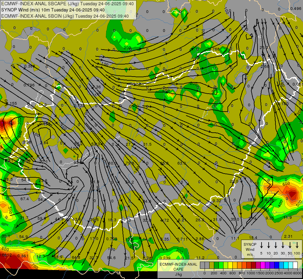Click the 2.31 value on the map
303x279 pixels.
pos(288,236)
